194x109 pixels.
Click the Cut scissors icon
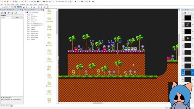(11, 2)
